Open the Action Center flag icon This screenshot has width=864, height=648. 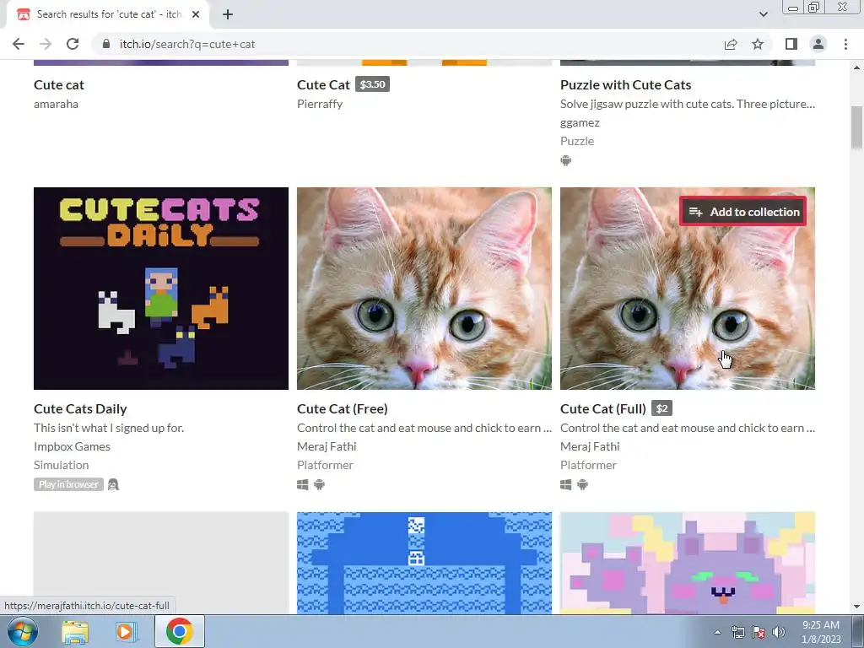(x=759, y=632)
